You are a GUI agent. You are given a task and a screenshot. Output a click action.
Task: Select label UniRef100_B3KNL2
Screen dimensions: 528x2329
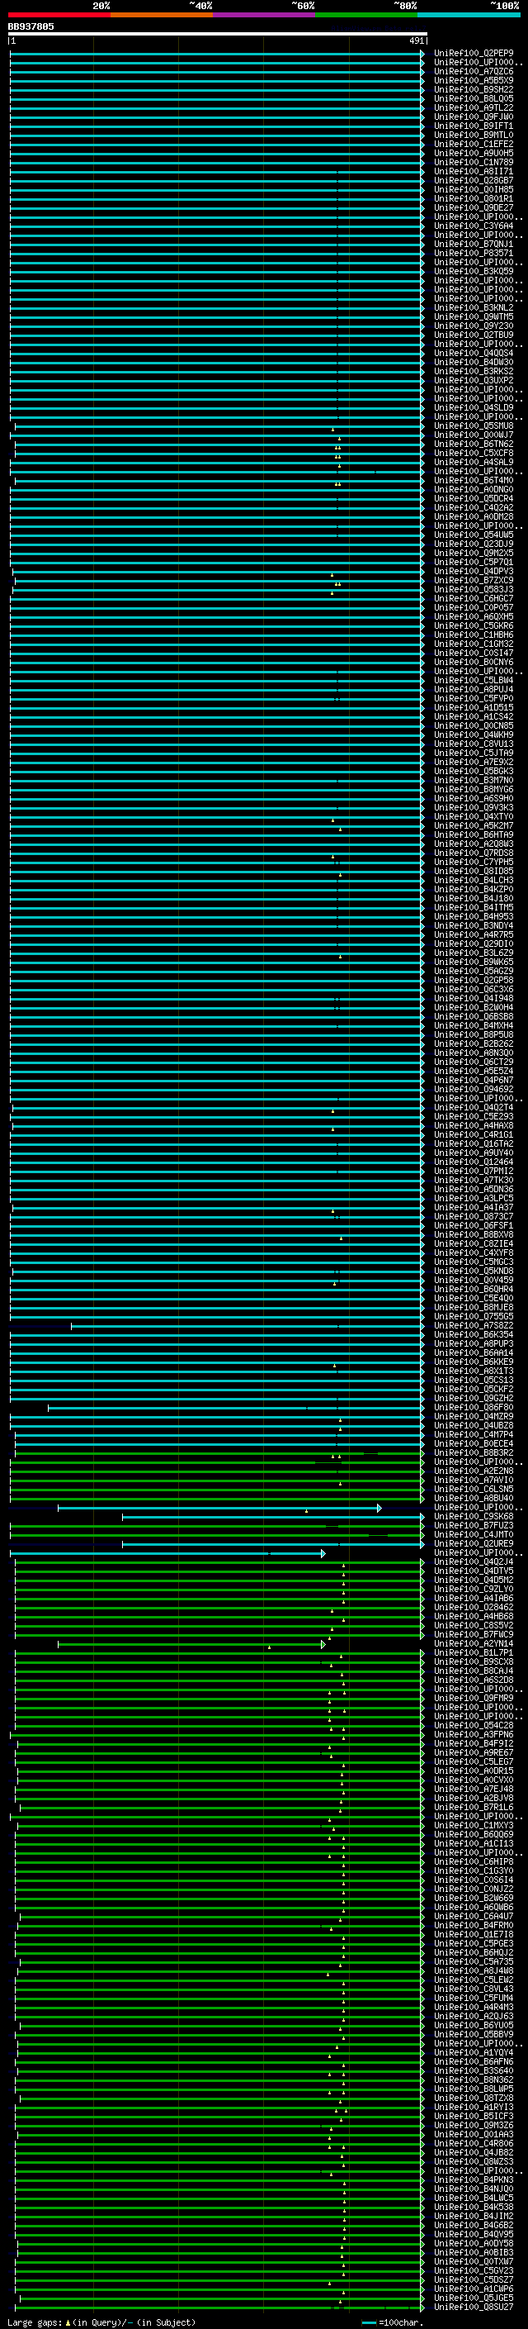[473, 307]
